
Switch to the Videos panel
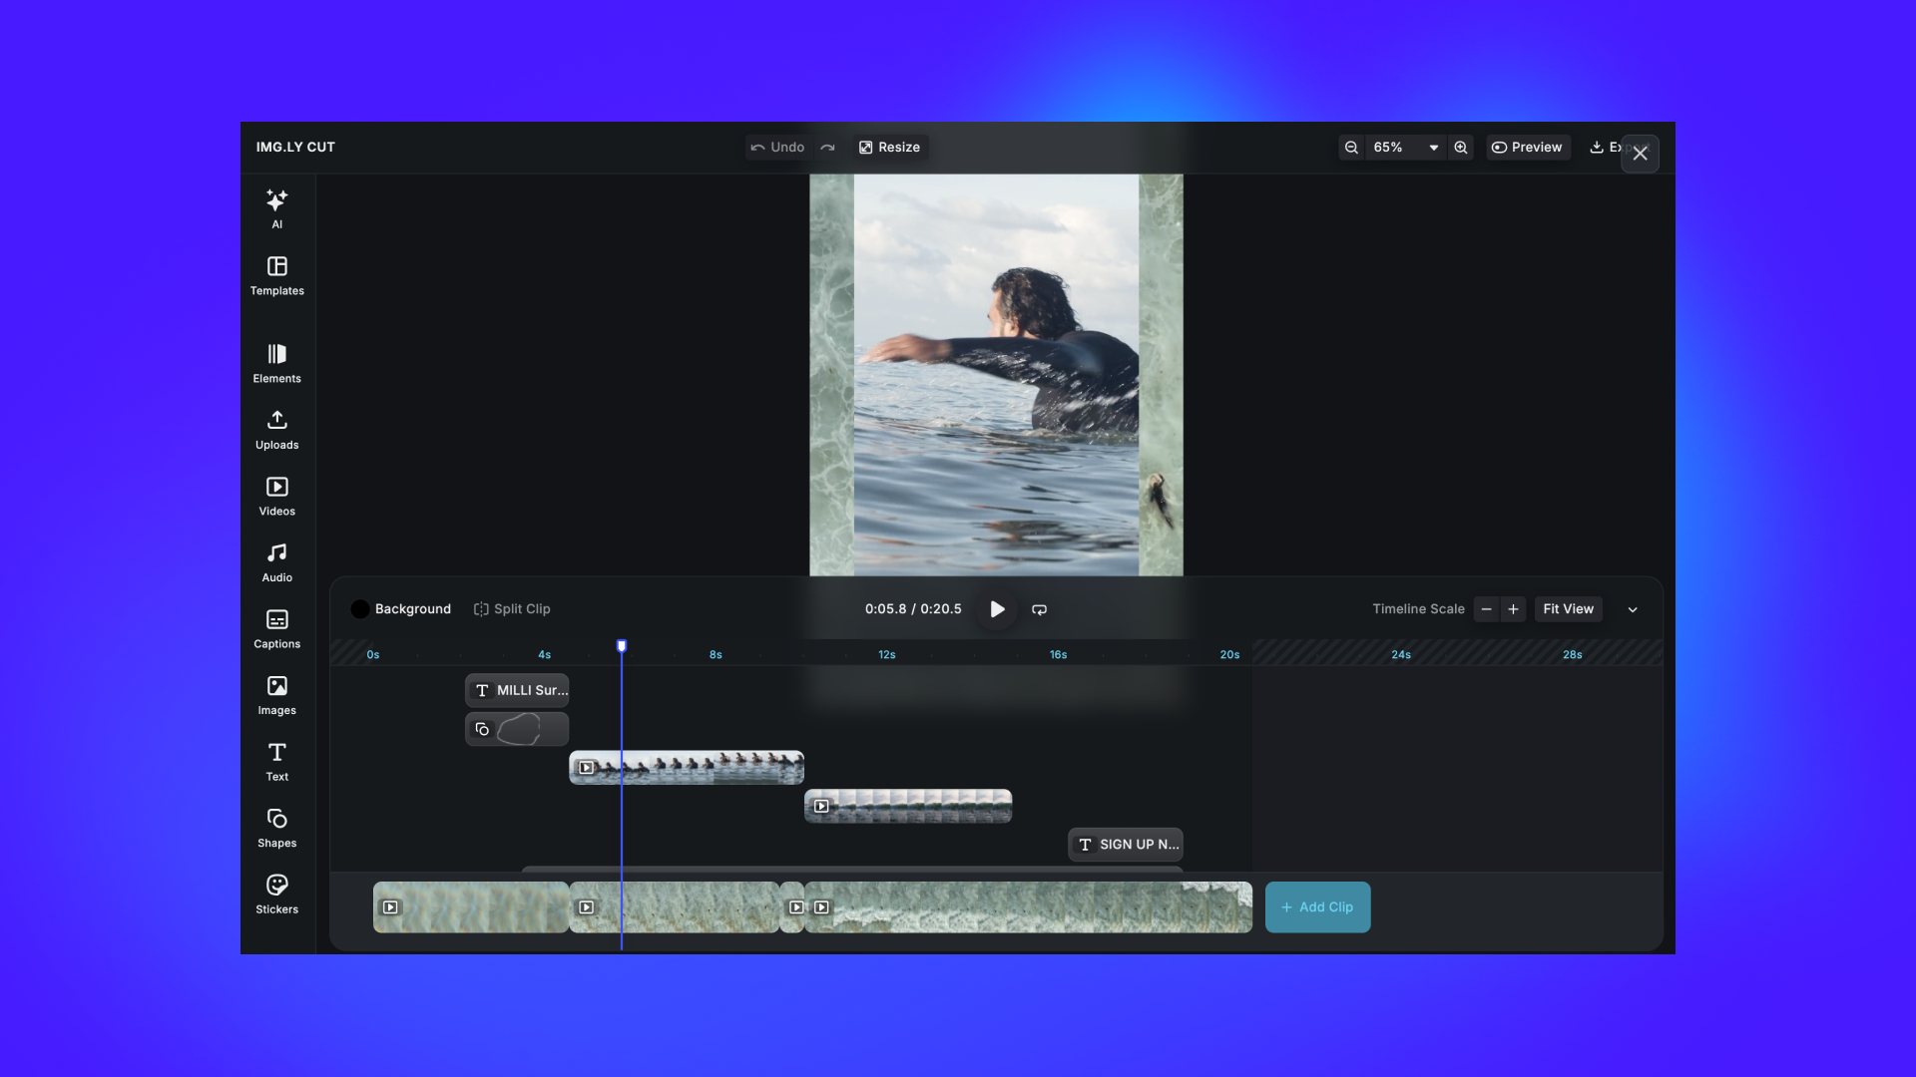pyautogui.click(x=276, y=494)
